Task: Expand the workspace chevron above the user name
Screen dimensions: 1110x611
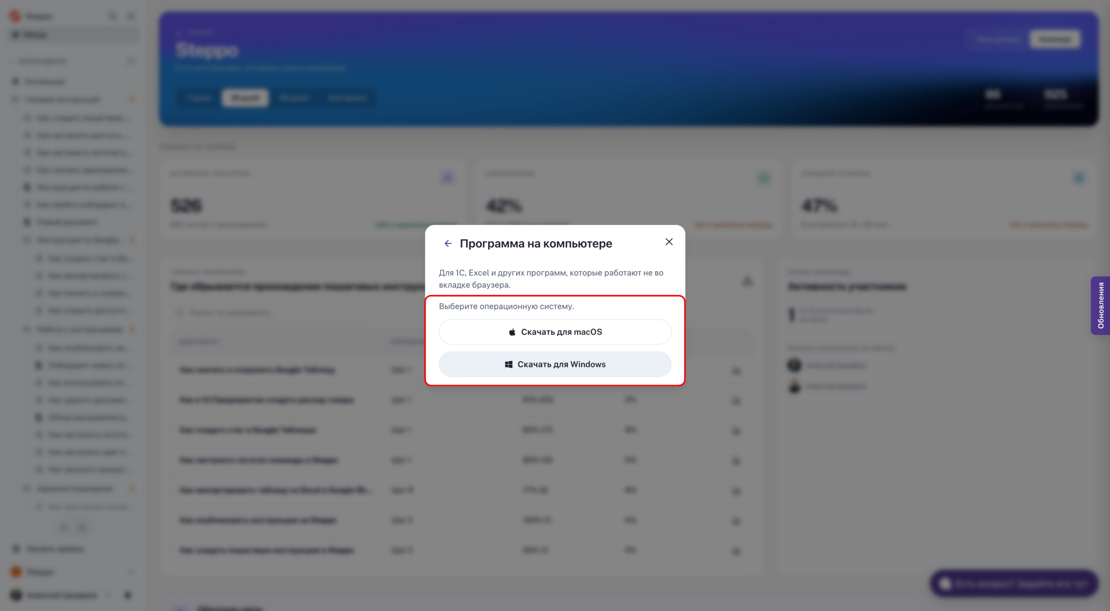Action: pos(132,572)
